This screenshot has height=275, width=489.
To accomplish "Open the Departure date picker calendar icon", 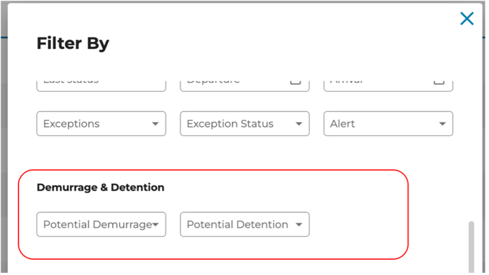I will click(296, 80).
